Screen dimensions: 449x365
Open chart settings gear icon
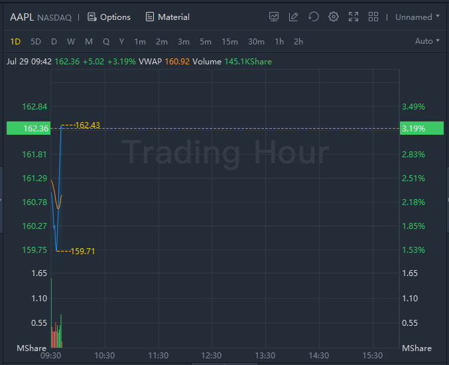334,17
